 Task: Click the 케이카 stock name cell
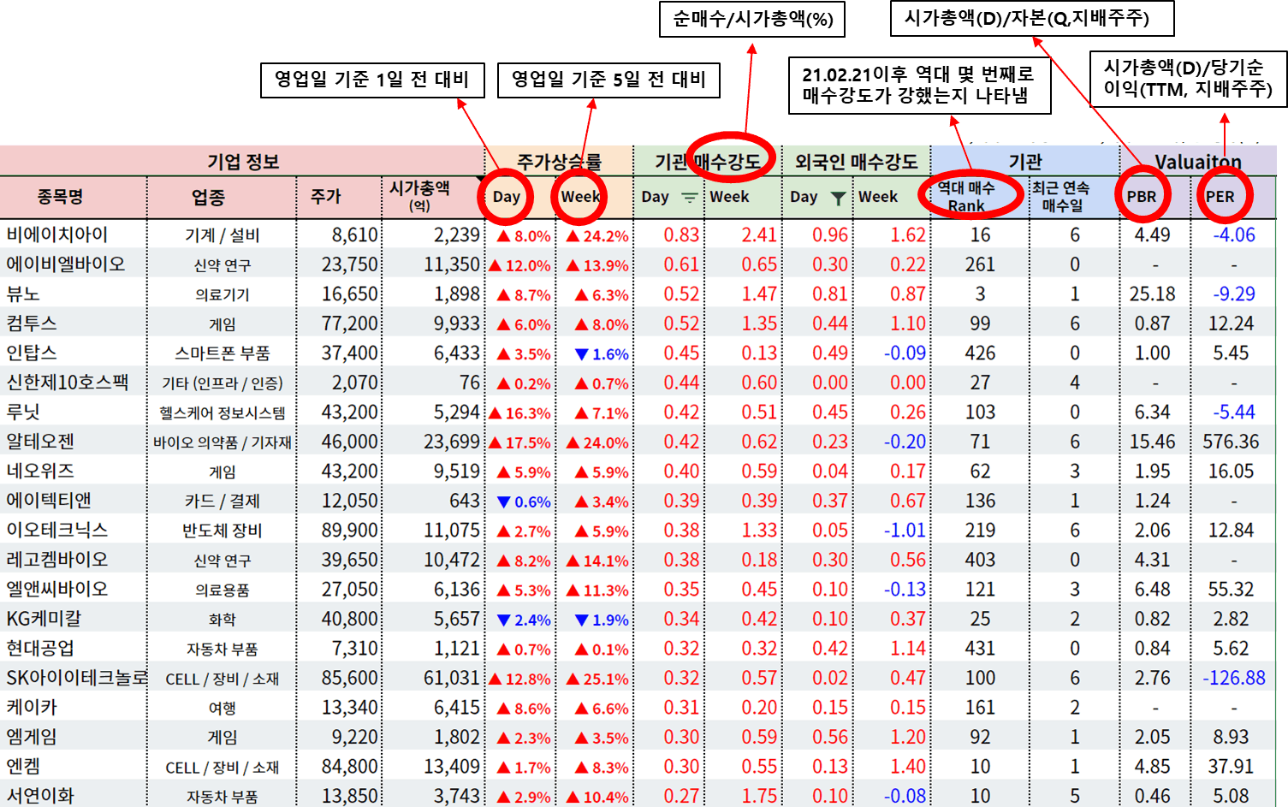click(32, 707)
